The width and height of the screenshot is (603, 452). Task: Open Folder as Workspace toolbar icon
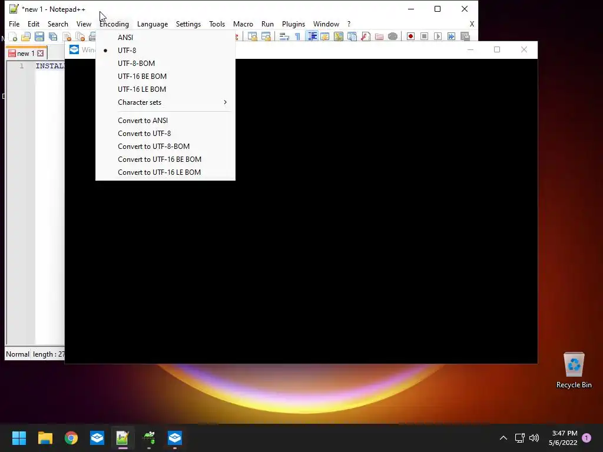click(x=379, y=36)
